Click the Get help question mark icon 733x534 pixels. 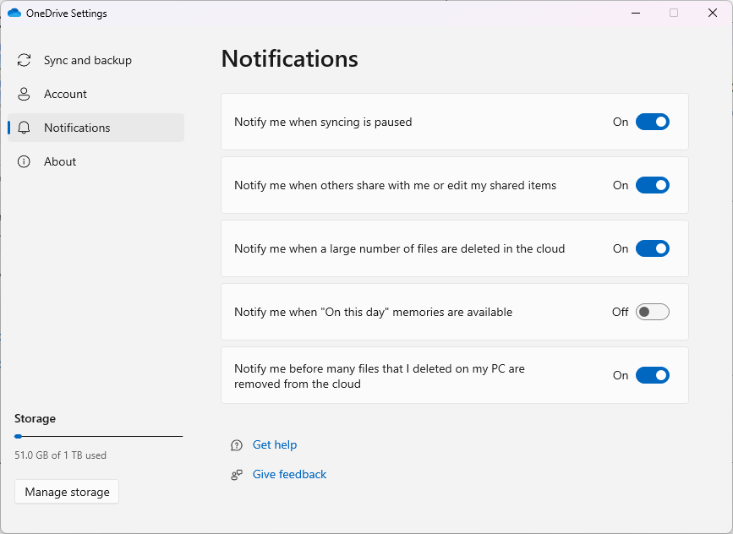pos(237,445)
